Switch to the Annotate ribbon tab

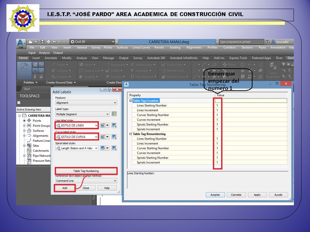coord(51,58)
